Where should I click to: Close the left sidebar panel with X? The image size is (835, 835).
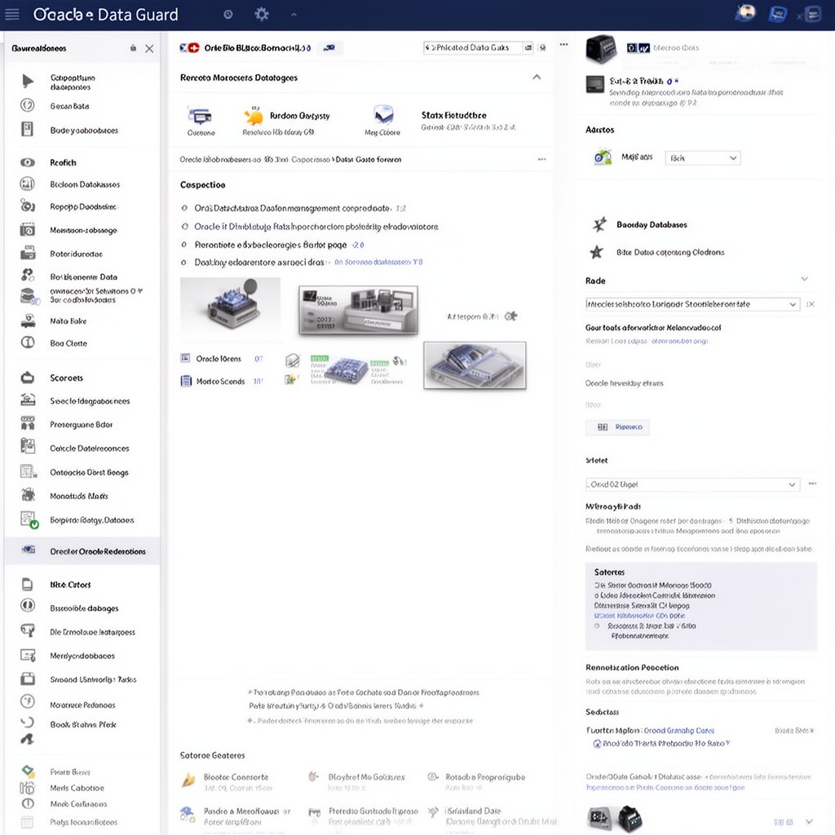pyautogui.click(x=149, y=48)
